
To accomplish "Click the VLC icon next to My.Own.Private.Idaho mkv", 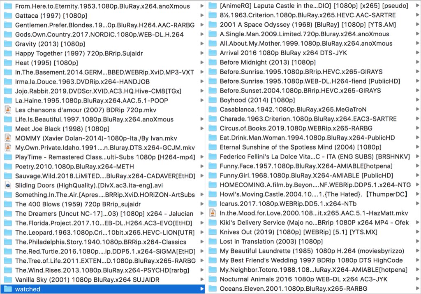I will [x=8, y=147].
